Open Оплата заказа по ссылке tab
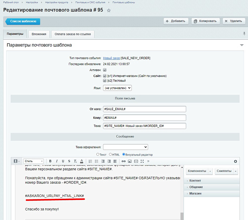 pos(73,34)
